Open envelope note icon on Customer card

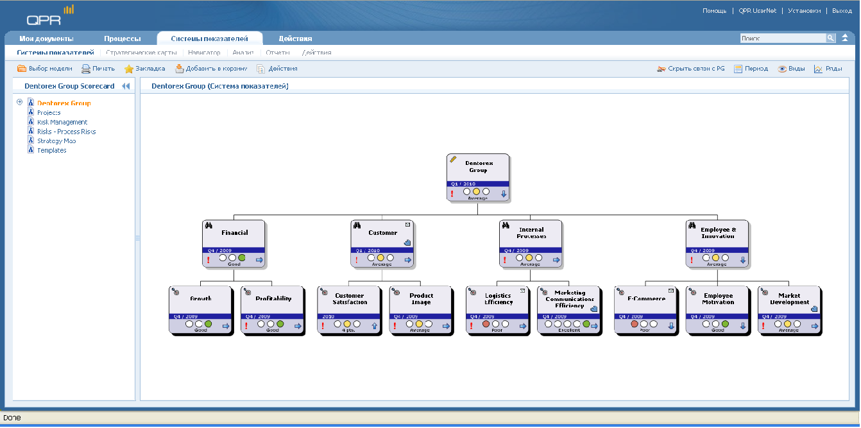pos(407,224)
